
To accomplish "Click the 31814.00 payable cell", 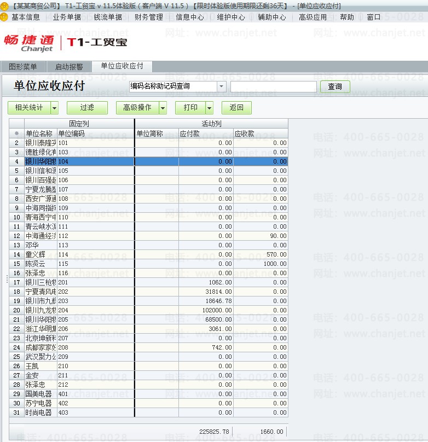I will click(206, 292).
